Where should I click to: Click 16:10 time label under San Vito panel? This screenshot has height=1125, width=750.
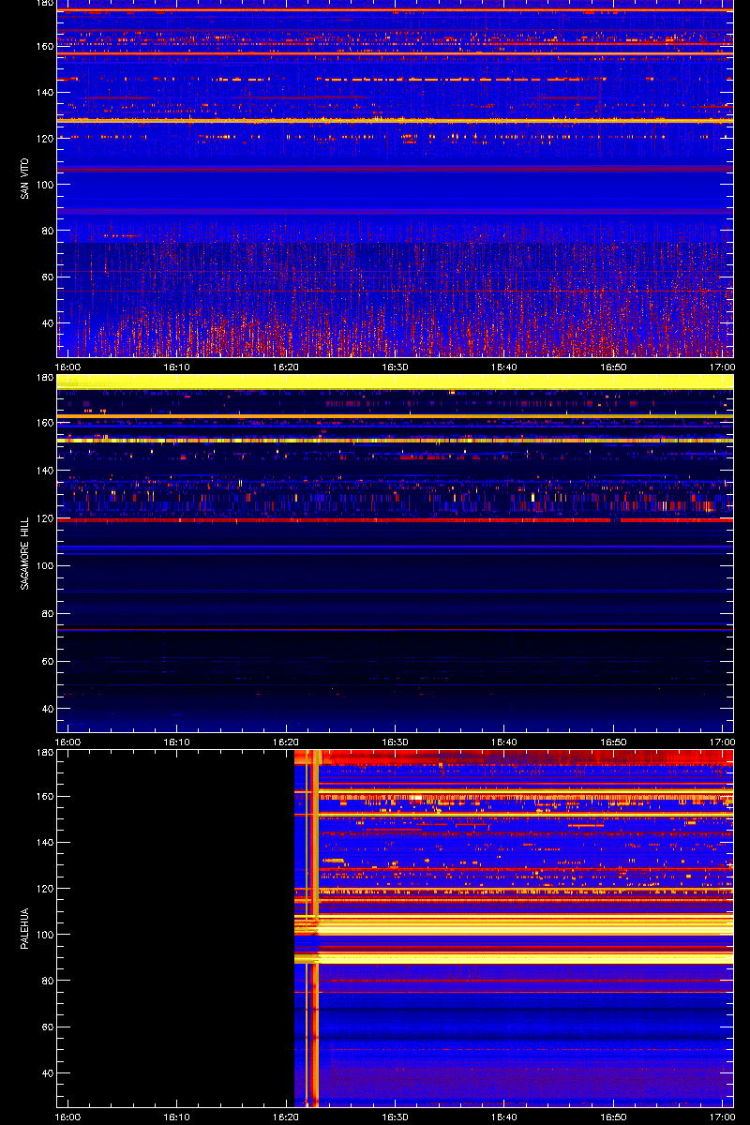click(x=177, y=367)
